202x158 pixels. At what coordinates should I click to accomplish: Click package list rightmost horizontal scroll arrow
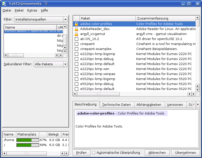coord(193,94)
